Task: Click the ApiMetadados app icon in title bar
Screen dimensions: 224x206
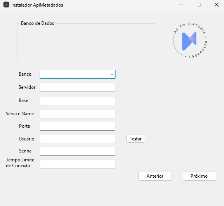Action: pyautogui.click(x=6, y=5)
